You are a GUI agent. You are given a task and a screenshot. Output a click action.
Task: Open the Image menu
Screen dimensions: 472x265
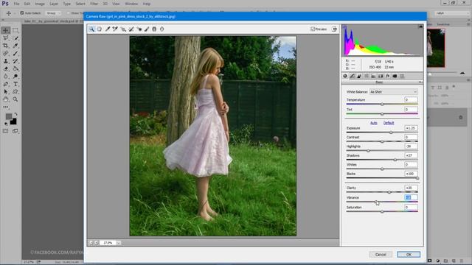(x=40, y=4)
